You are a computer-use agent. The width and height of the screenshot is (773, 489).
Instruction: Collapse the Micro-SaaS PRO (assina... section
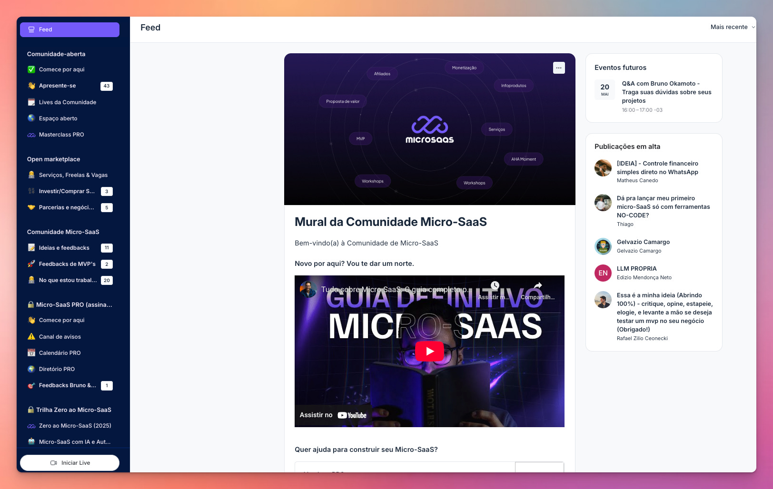(x=70, y=305)
